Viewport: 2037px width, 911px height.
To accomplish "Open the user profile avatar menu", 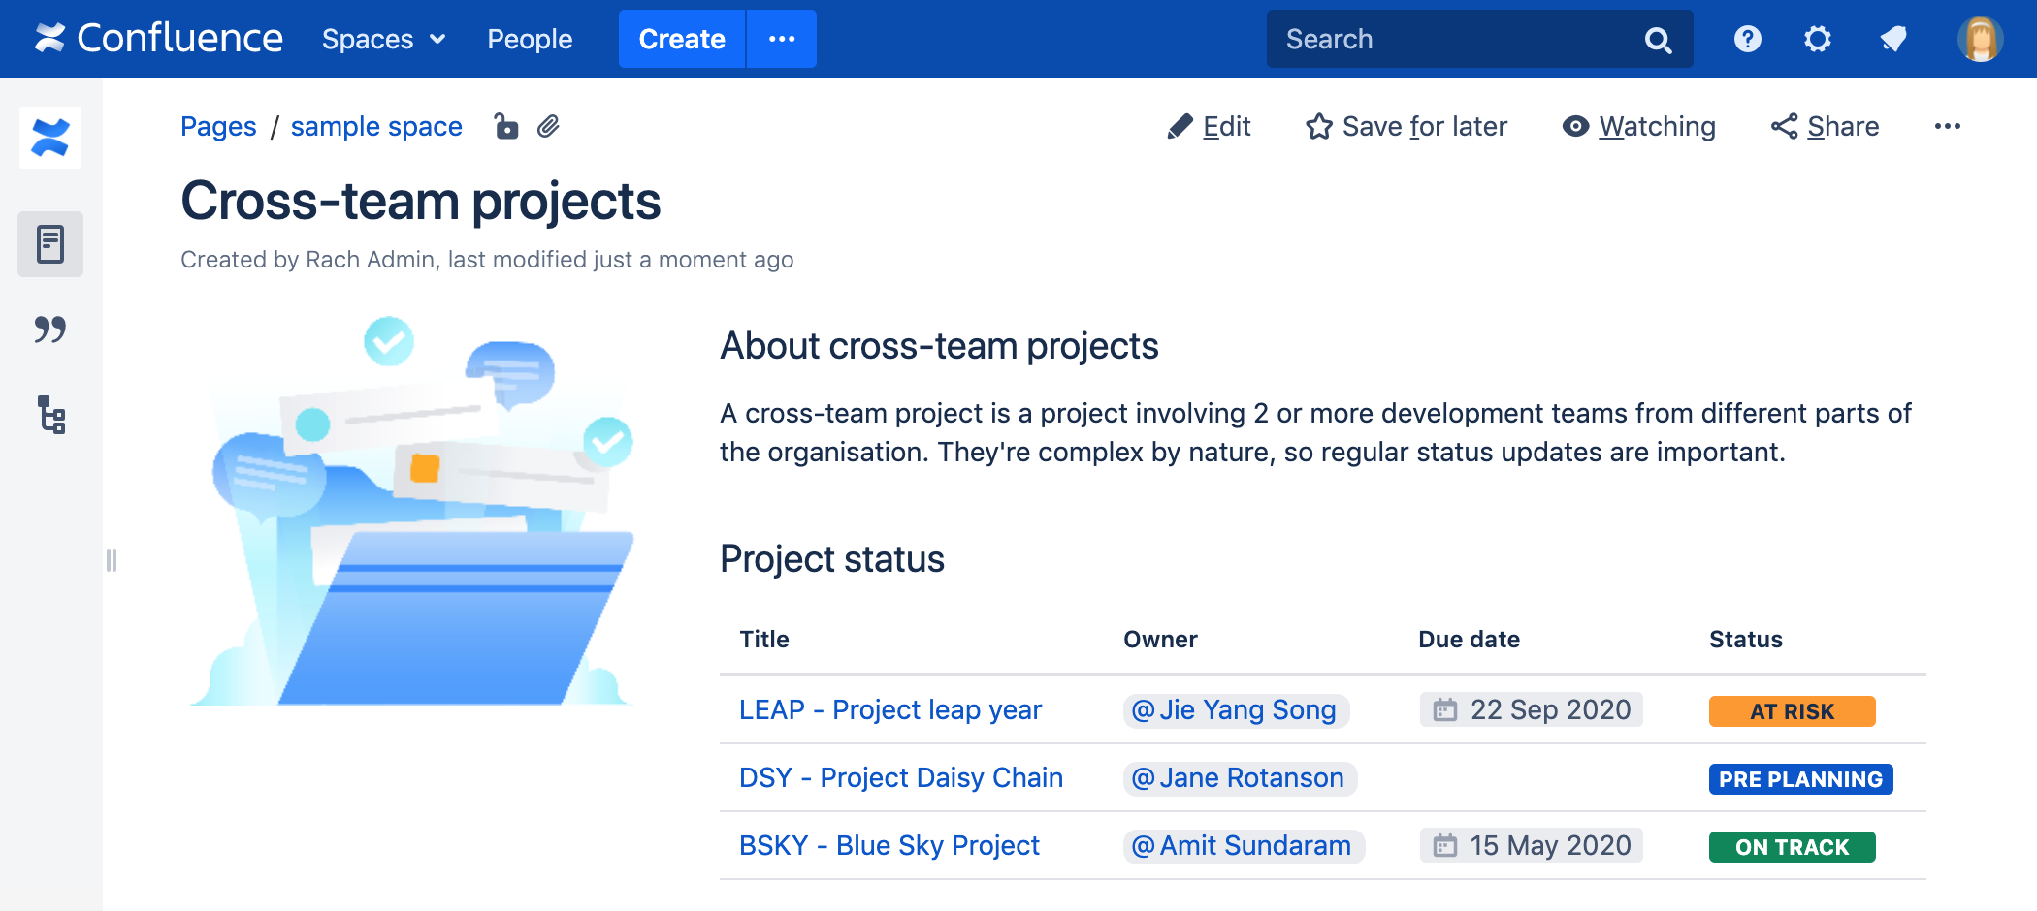I will [x=1980, y=39].
